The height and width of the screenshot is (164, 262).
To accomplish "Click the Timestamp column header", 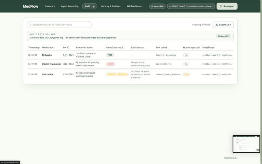I will pos(34,48).
